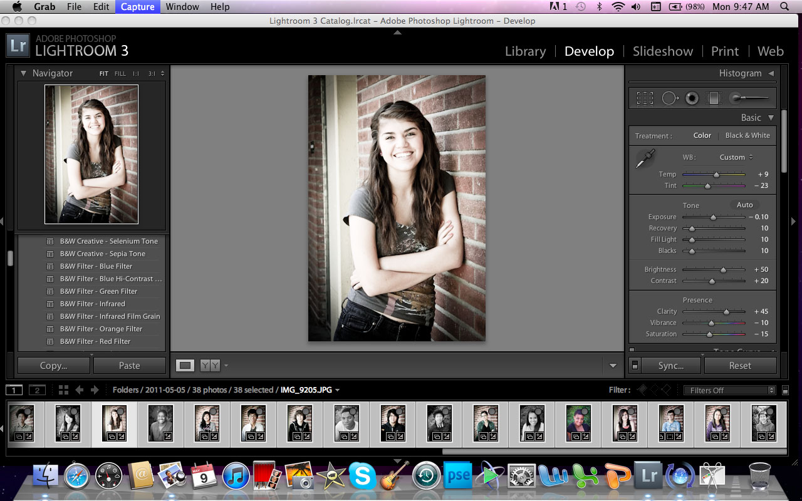Collapse the Navigator panel triangle
The height and width of the screenshot is (501, 802).
tap(23, 73)
